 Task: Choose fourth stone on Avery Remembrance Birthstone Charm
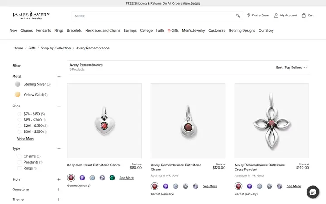coord(186,186)
